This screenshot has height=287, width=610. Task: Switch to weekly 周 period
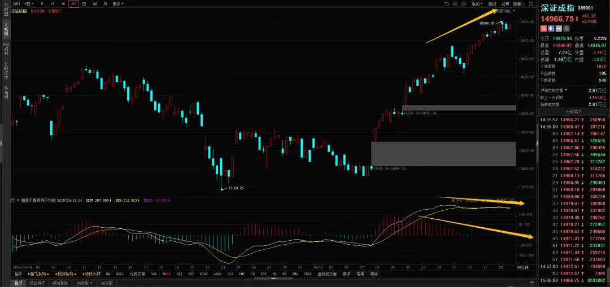[94, 3]
